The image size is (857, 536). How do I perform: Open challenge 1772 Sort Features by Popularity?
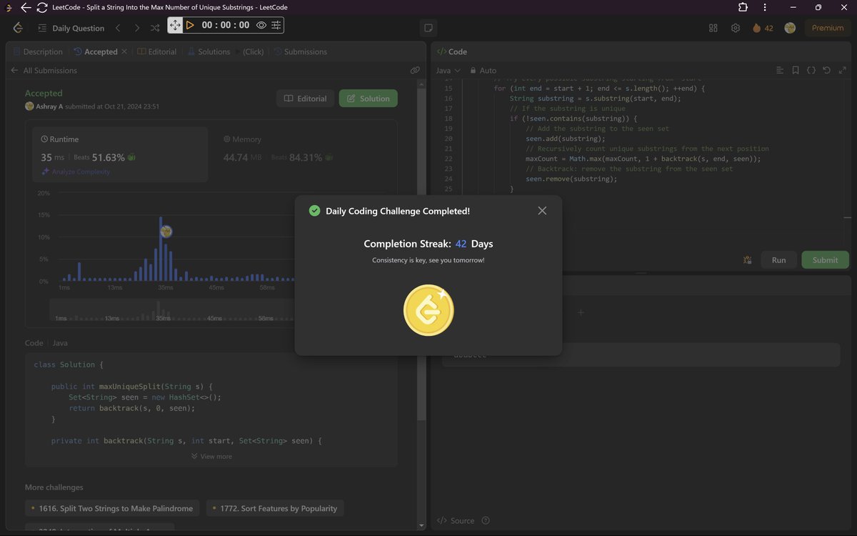[275, 508]
